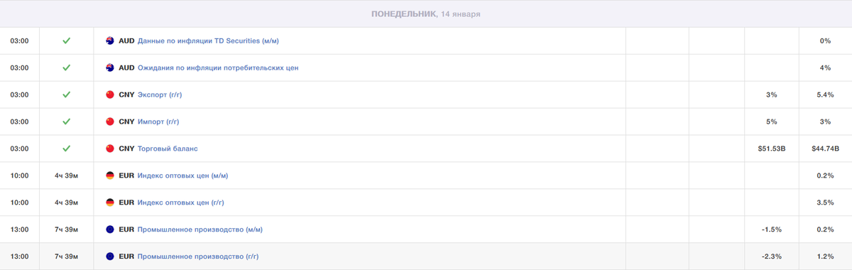Click green checkmark in the Экспорт row

[x=66, y=94]
